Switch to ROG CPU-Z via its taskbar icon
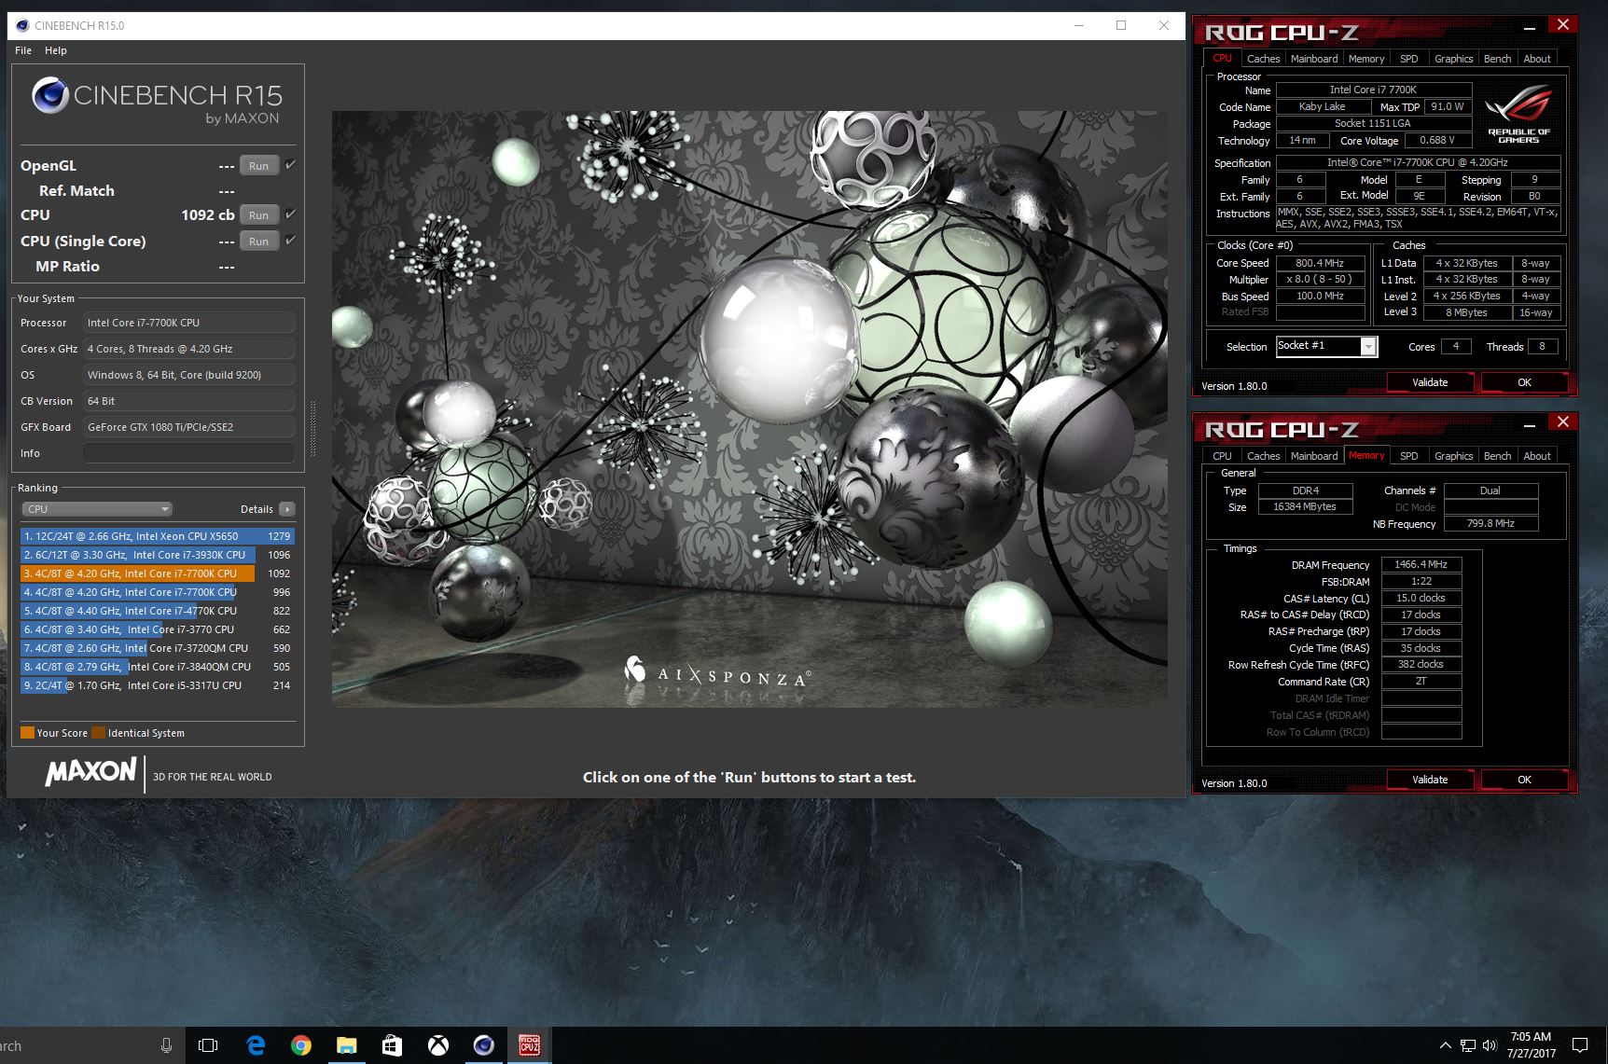 (x=529, y=1045)
